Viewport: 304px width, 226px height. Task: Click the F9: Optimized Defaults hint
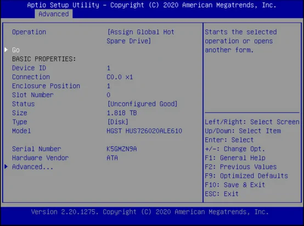pos(246,175)
